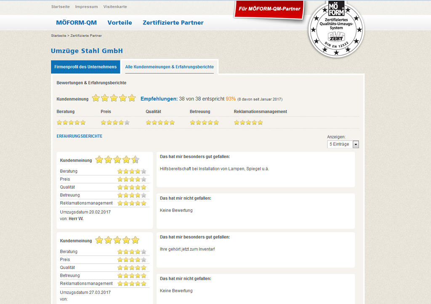Viewport: 431px width, 304px height.
Task: Click Betreuung stars in the 27.03.2017 review
Action: [x=132, y=275]
